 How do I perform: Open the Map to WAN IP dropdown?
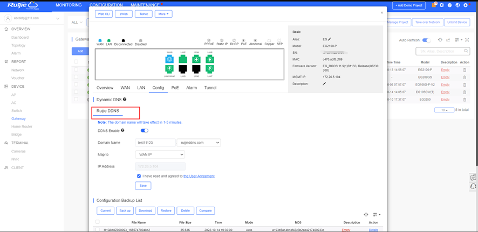click(160, 154)
